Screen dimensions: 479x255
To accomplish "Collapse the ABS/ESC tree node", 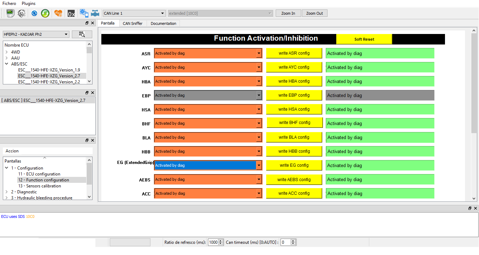I will (x=7, y=64).
